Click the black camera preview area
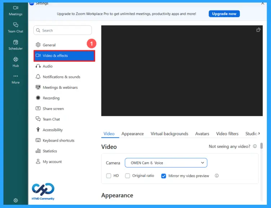Screen dimensions: 271x208 click(x=182, y=71)
